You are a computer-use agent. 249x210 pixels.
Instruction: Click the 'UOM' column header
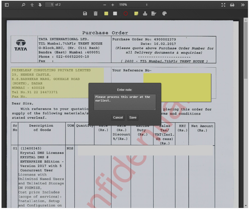point(70,126)
